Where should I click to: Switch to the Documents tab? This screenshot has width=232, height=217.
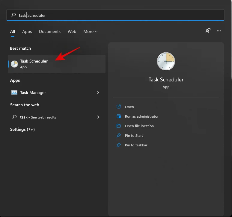point(50,31)
